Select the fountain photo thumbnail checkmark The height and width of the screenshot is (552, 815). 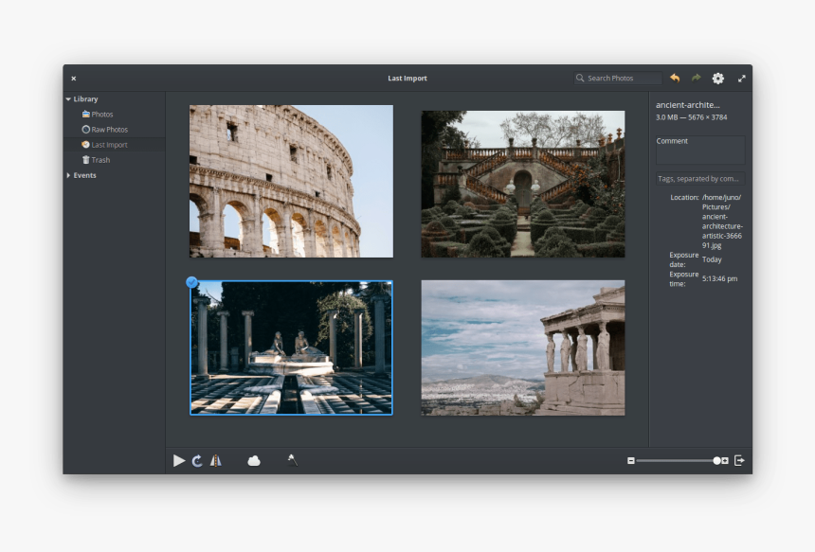pos(191,281)
